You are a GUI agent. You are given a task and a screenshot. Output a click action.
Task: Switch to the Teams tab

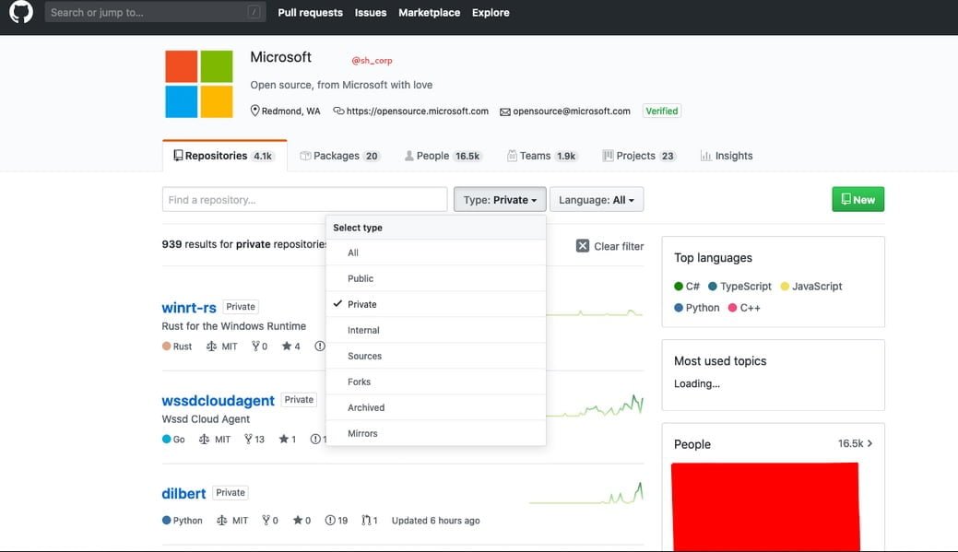pyautogui.click(x=542, y=156)
